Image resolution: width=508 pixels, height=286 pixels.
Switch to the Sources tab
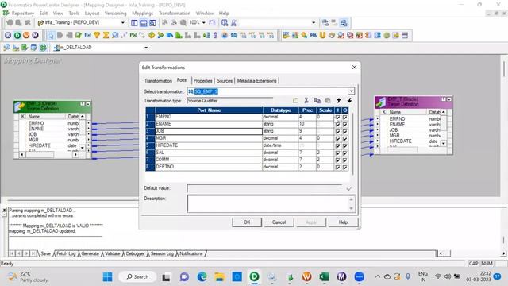pyautogui.click(x=225, y=81)
